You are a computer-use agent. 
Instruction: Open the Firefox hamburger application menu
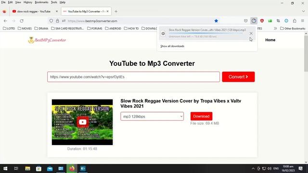[303, 21]
